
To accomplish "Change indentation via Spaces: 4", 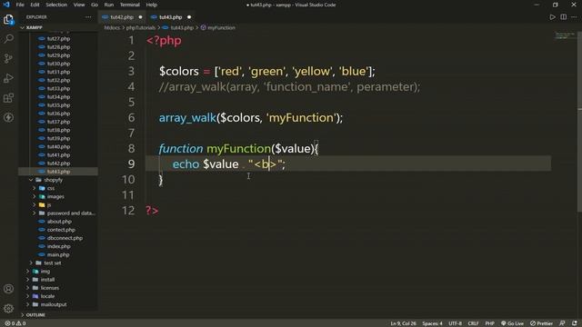I will click(x=432, y=323).
